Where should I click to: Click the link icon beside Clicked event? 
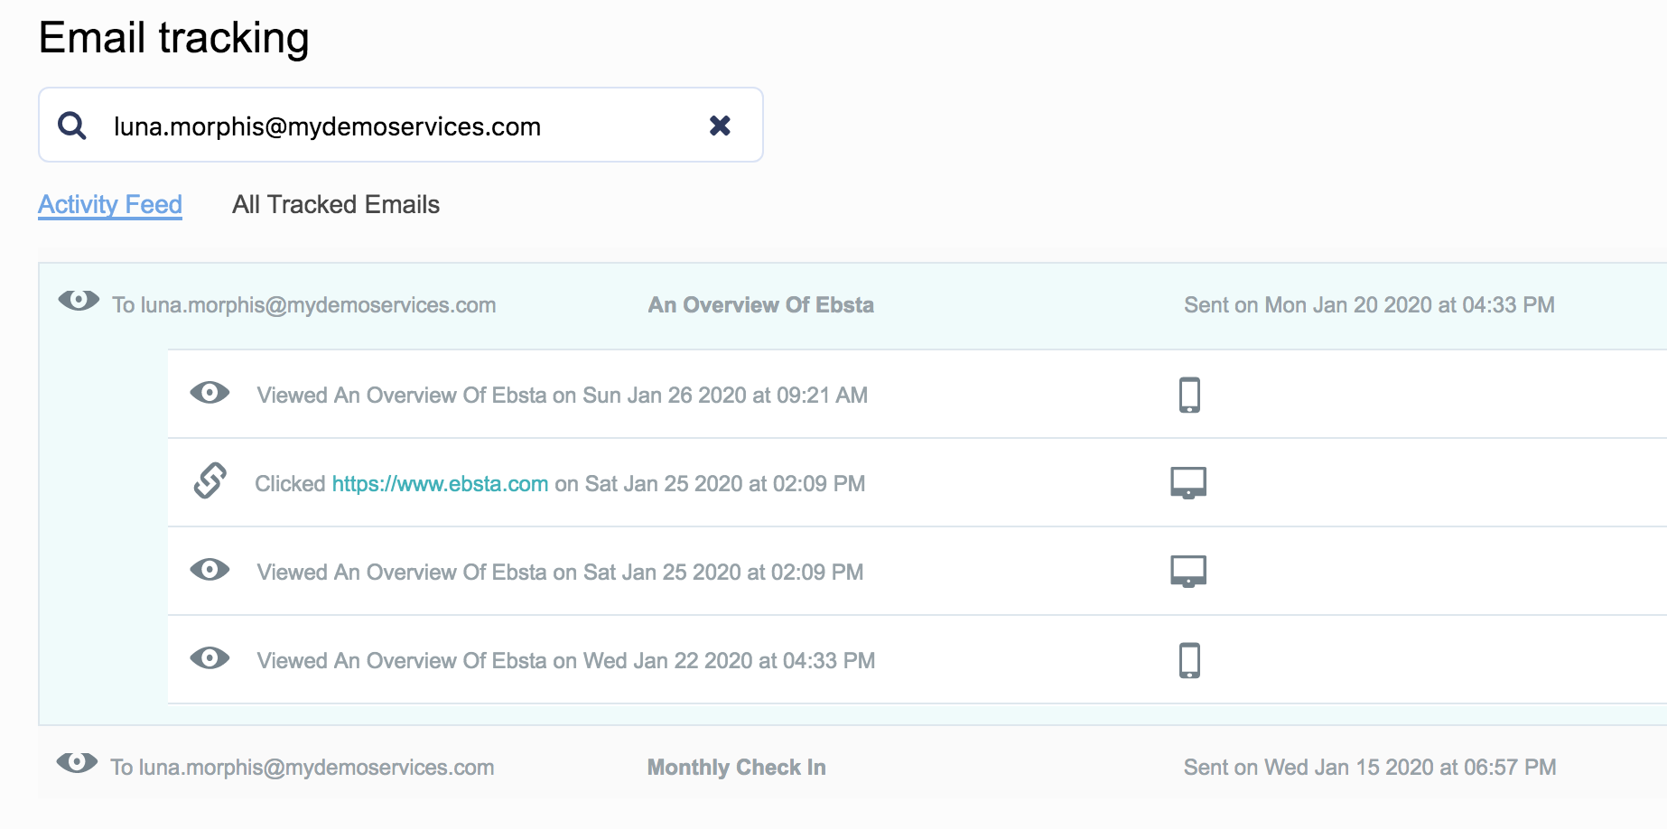pyautogui.click(x=210, y=480)
